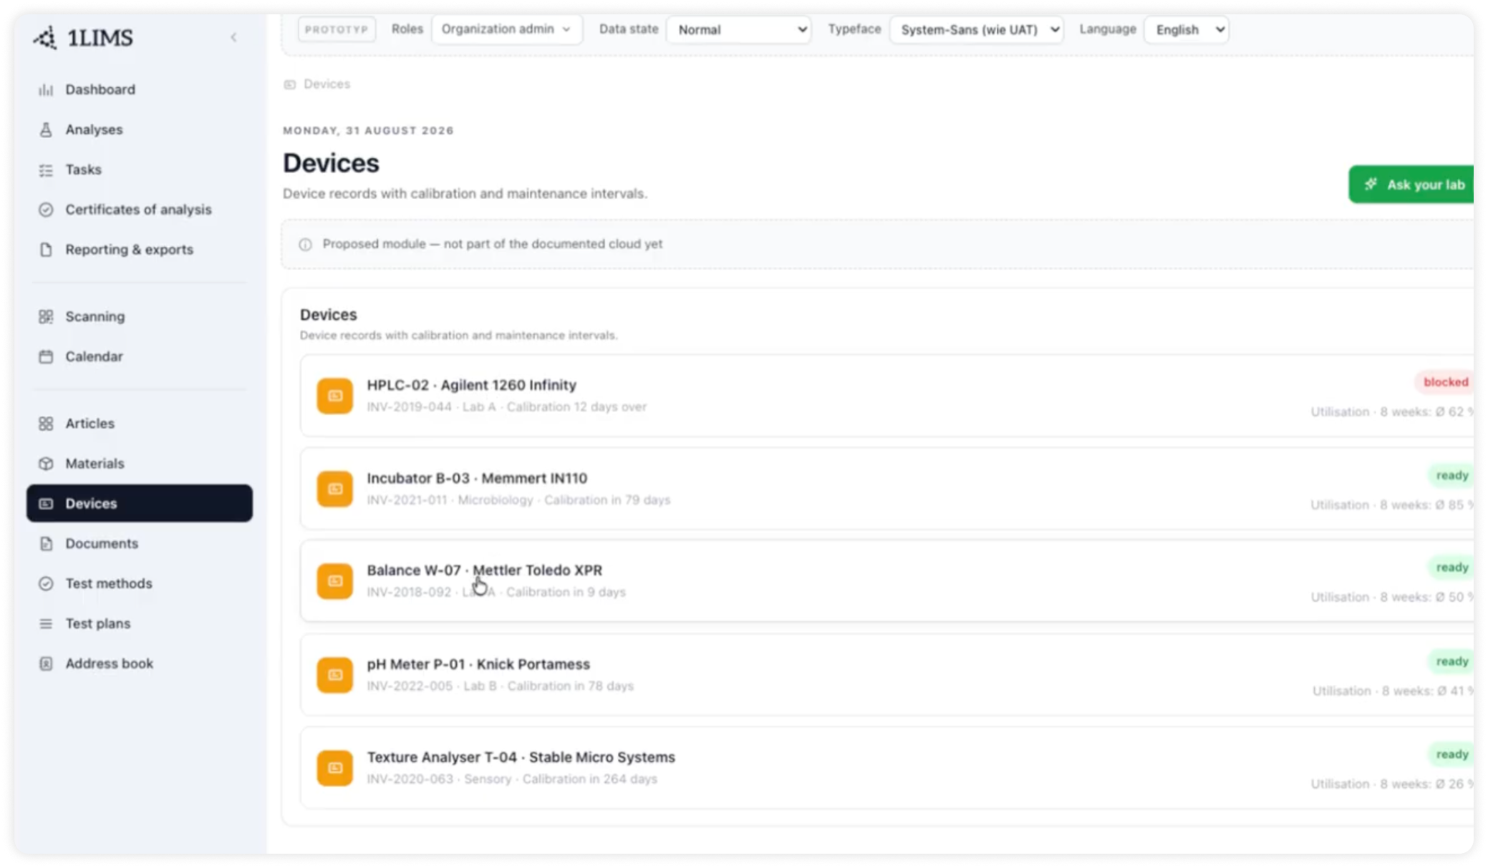Open the Address book icon
The image size is (1488, 868).
[46, 664]
